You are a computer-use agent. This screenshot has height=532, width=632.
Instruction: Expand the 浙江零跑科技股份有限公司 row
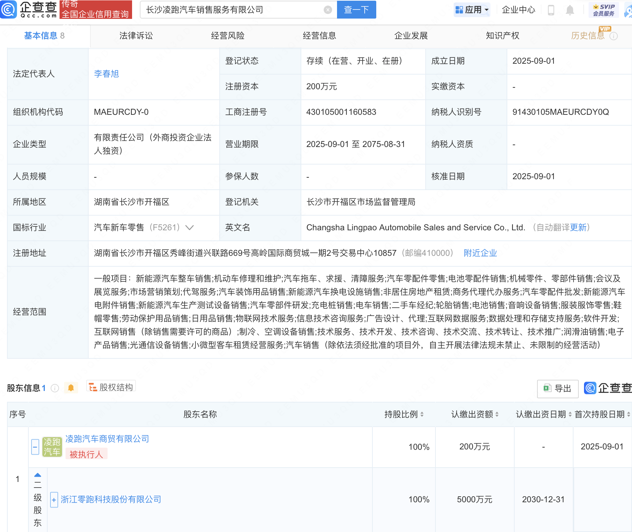click(x=54, y=500)
